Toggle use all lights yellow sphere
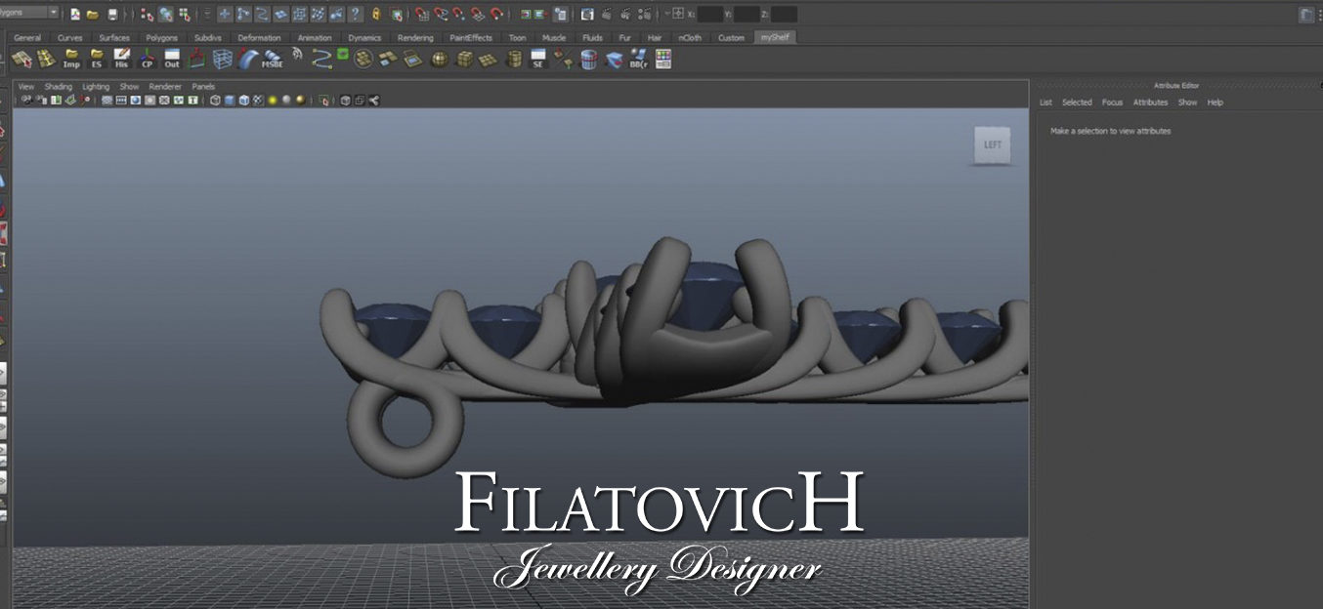1323x609 pixels. [x=273, y=100]
